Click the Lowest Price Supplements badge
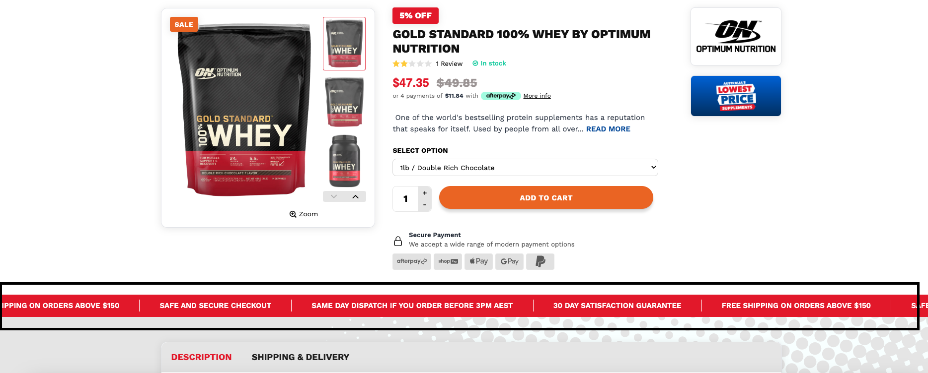This screenshot has height=373, width=928. click(736, 96)
